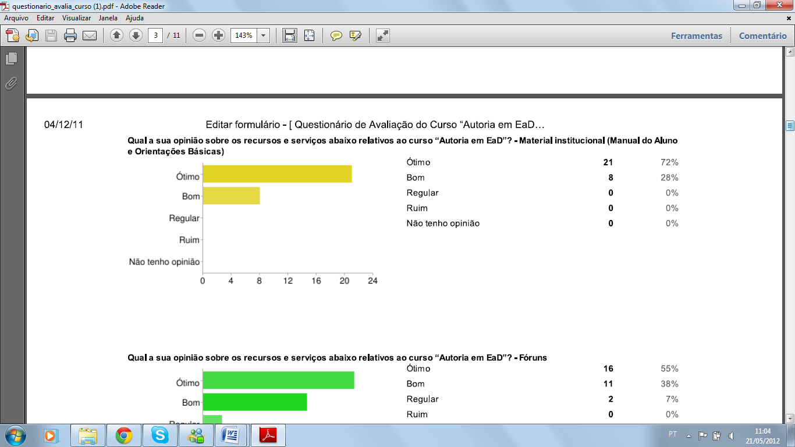795x447 pixels.
Task: Open the Ferramentas panel
Action: [x=697, y=36]
